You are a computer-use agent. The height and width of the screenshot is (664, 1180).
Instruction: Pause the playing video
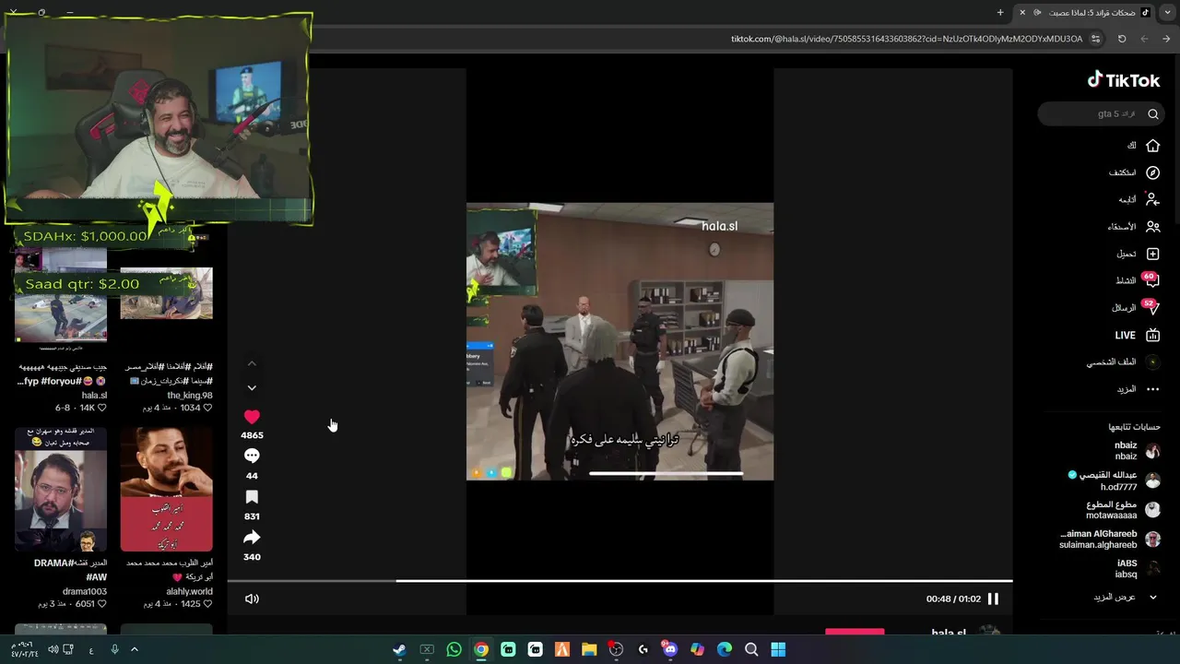point(993,599)
